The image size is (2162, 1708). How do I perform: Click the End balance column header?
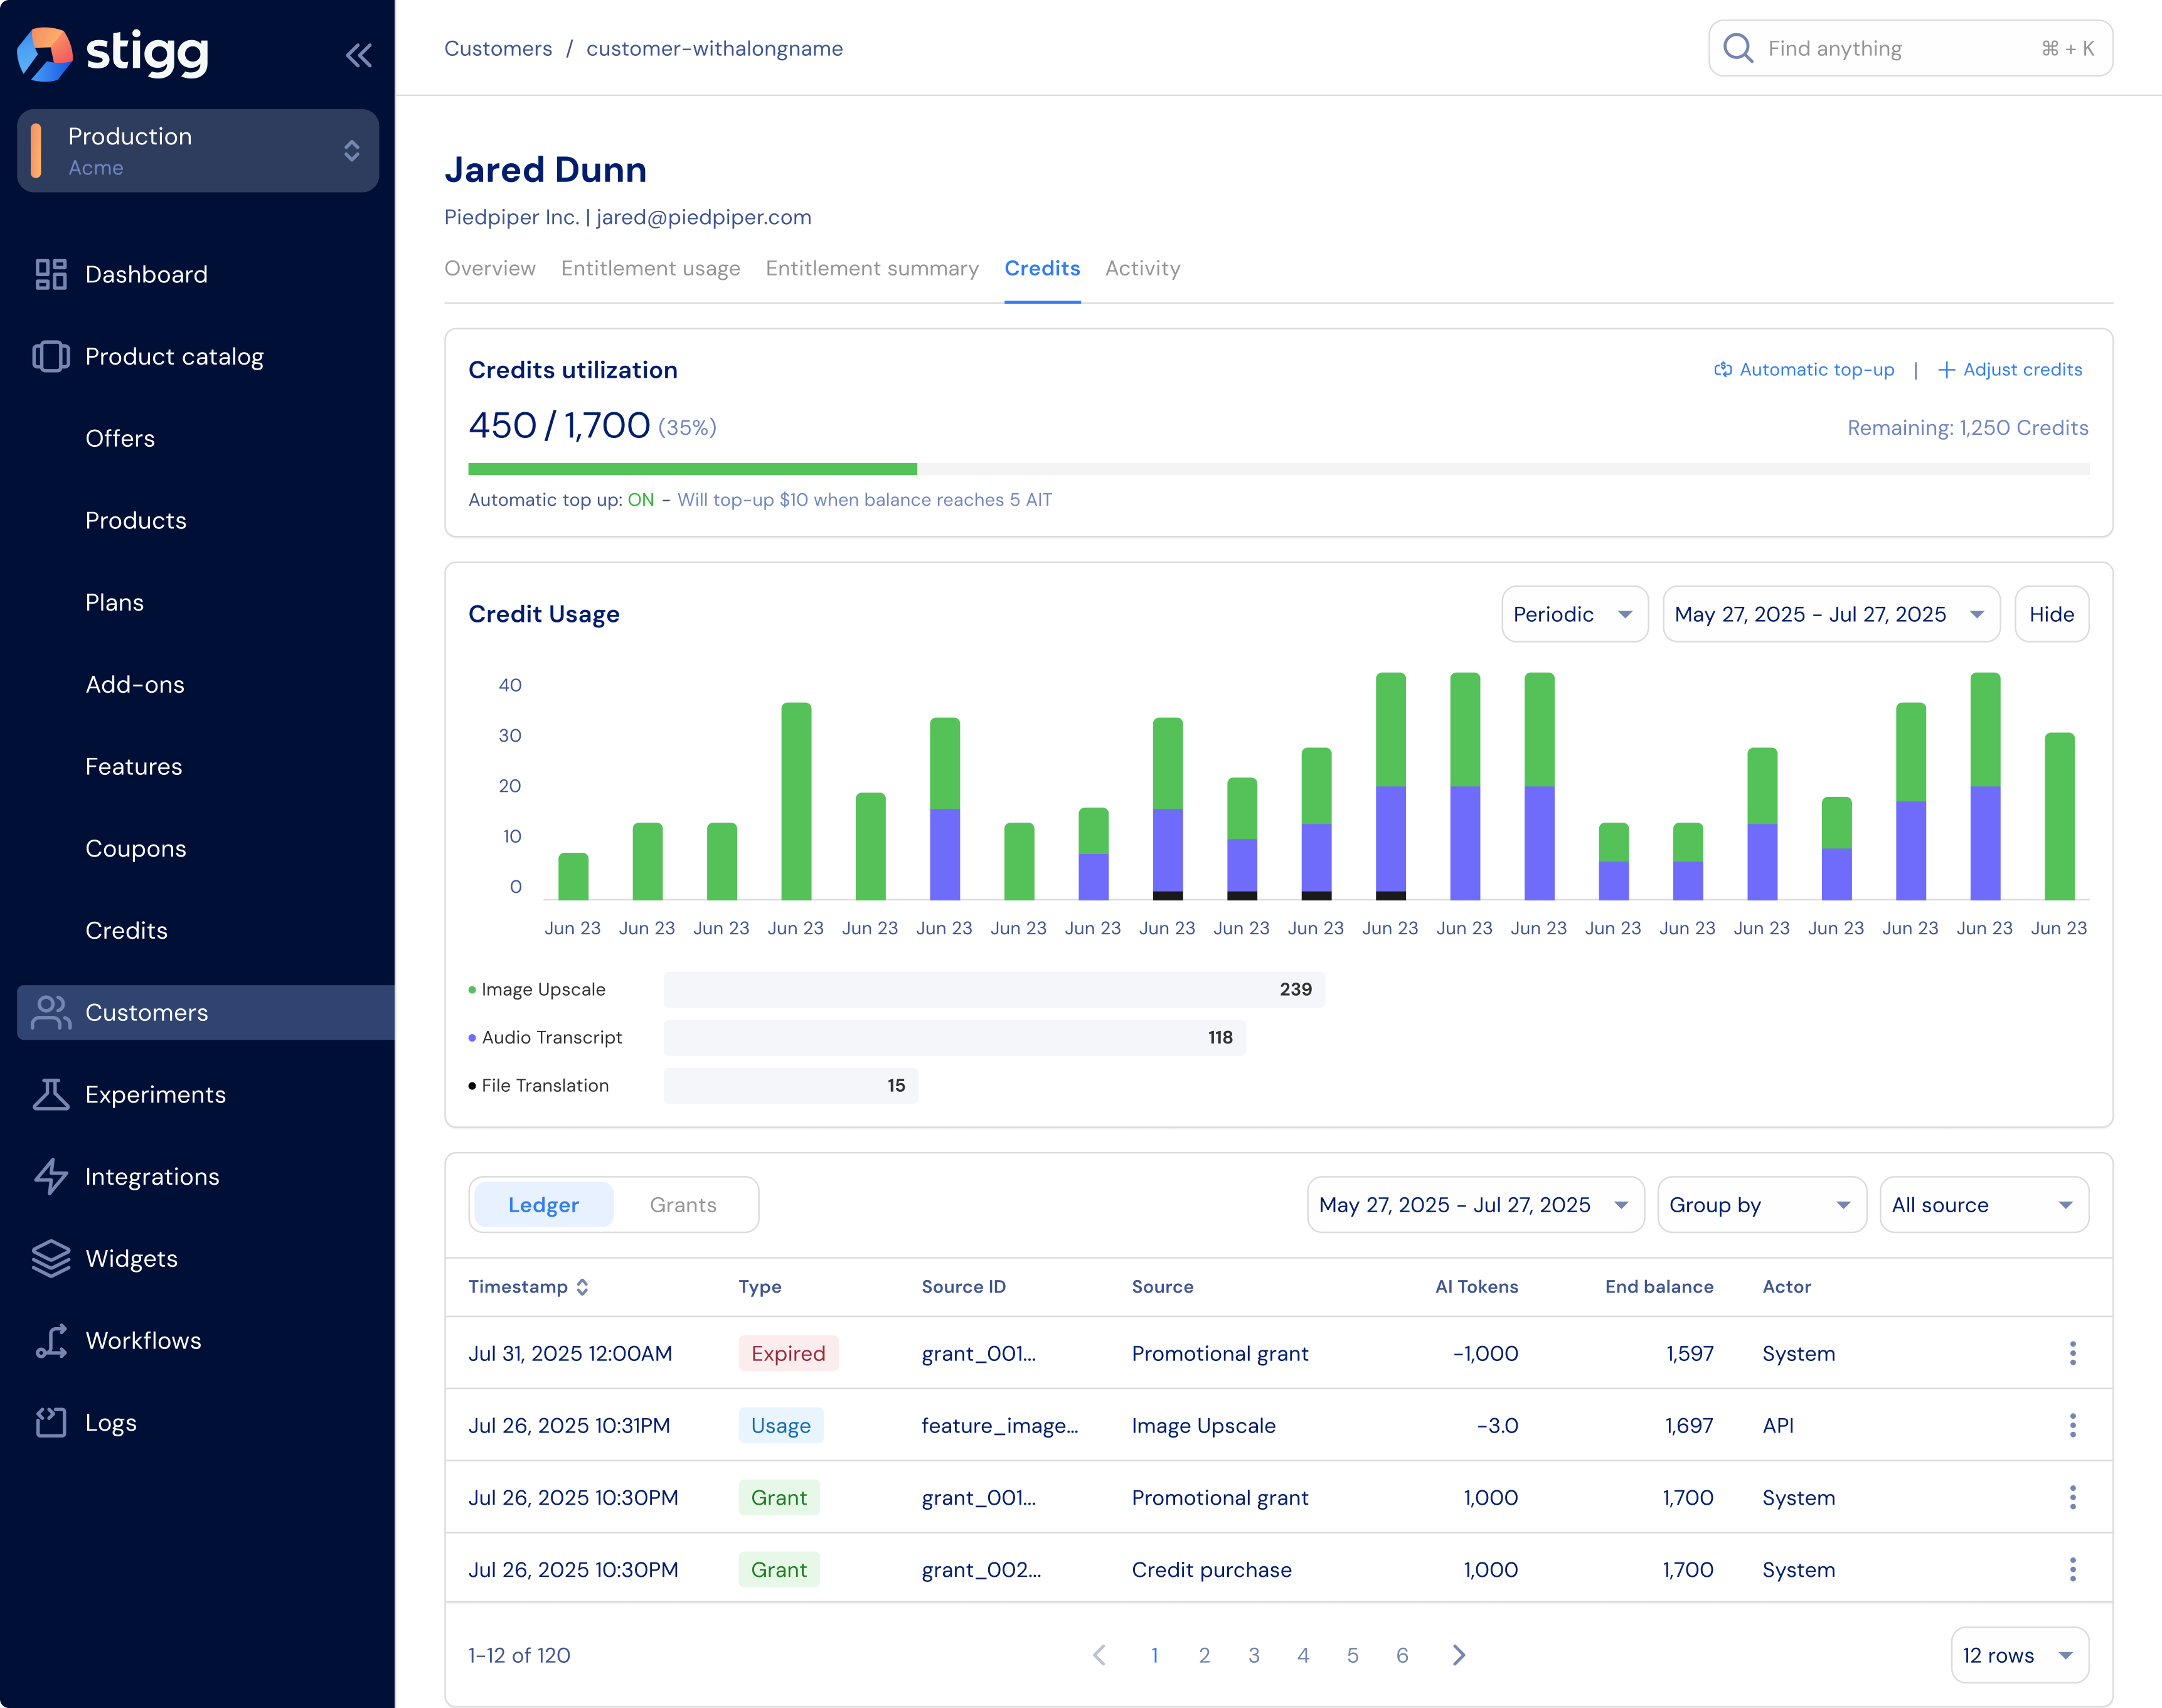pos(1659,1287)
